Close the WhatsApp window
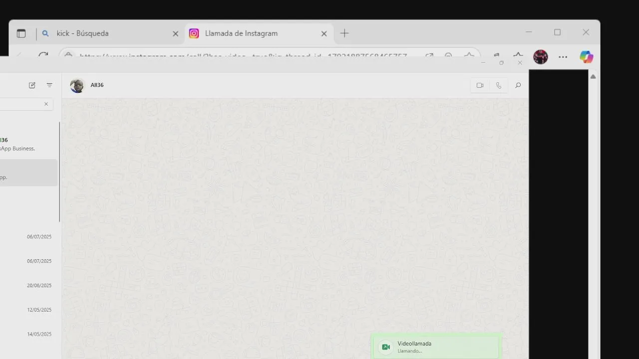Screen dimensions: 639x359 point(520,63)
